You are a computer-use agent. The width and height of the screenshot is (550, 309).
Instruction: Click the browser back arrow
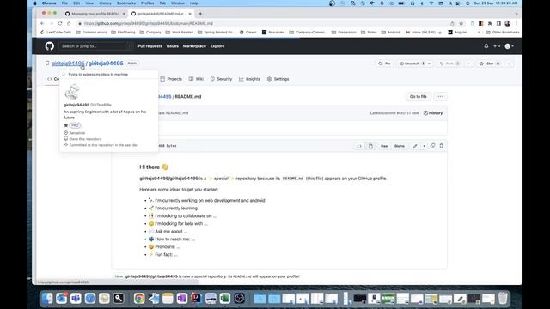pyautogui.click(x=42, y=23)
